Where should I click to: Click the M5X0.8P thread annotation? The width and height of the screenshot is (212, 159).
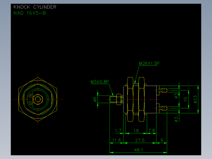coord(100,82)
